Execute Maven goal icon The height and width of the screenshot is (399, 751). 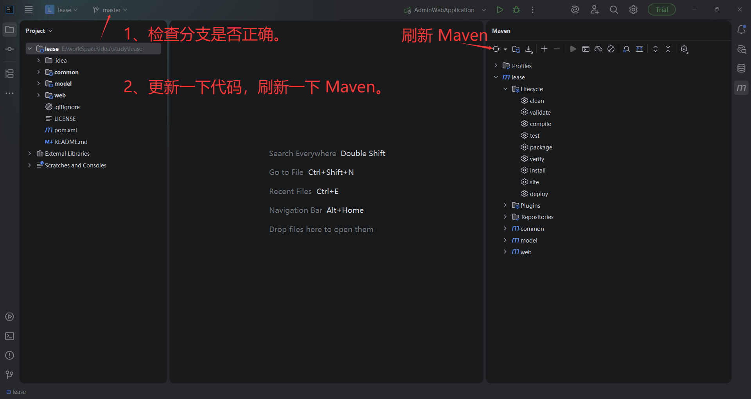(x=586, y=49)
